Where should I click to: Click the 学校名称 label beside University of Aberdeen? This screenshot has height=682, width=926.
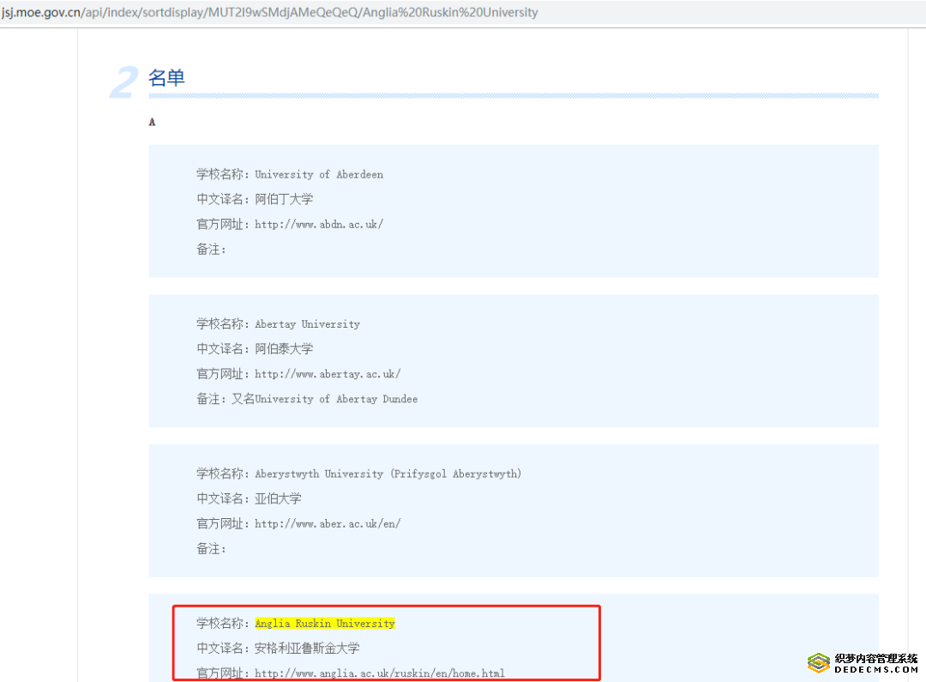coord(223,174)
